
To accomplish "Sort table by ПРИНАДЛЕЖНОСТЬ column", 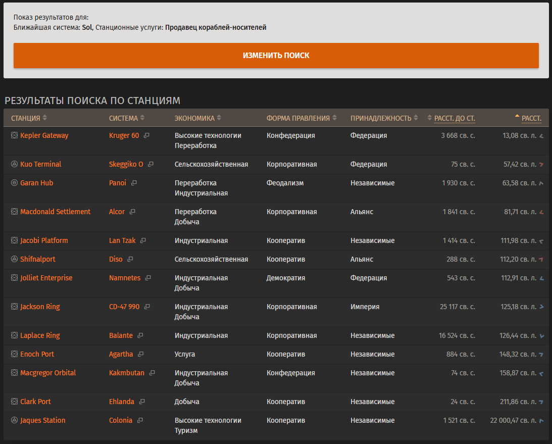I will pos(384,118).
